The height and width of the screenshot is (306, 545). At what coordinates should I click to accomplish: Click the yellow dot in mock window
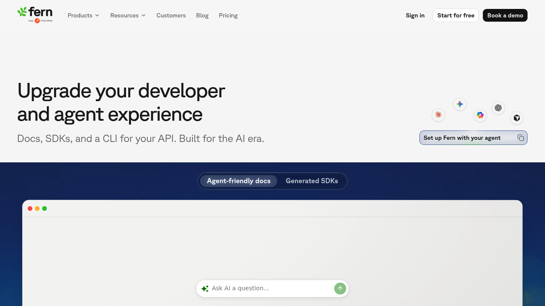pyautogui.click(x=37, y=208)
